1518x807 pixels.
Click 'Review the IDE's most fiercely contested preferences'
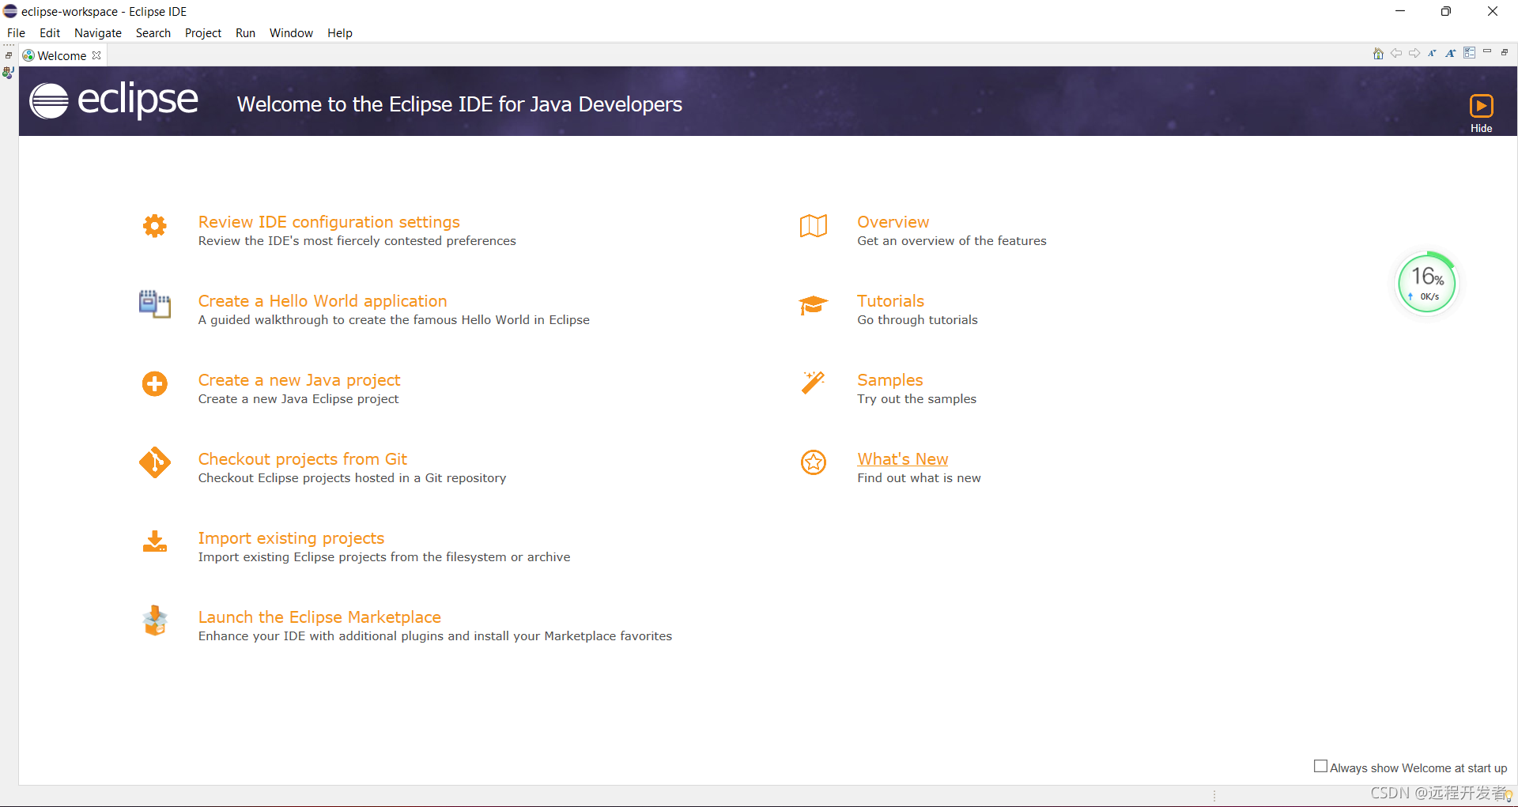357,241
